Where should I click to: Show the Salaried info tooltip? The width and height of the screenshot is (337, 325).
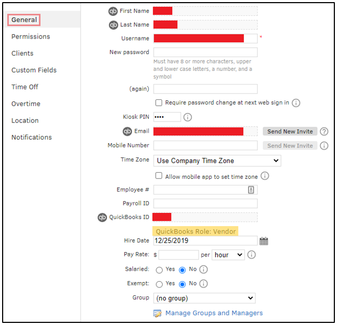(x=203, y=270)
